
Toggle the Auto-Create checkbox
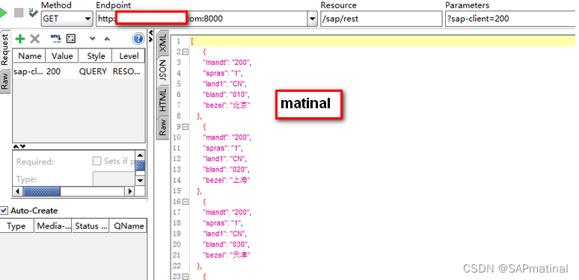tap(4, 211)
